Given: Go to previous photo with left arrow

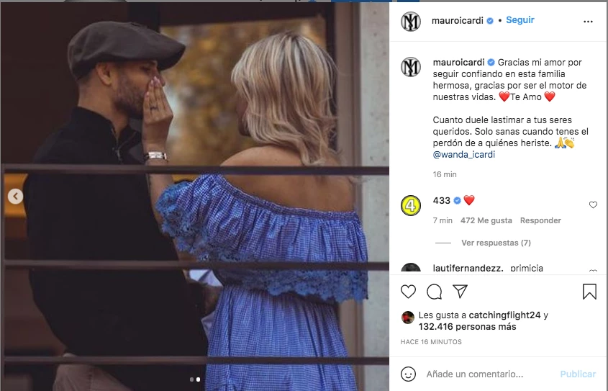Looking at the screenshot, I should [15, 196].
